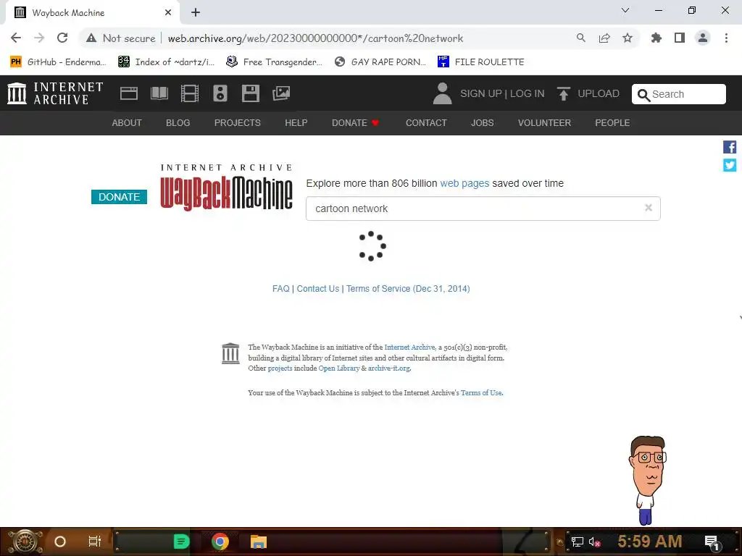Reload the current page

pyautogui.click(x=62, y=38)
